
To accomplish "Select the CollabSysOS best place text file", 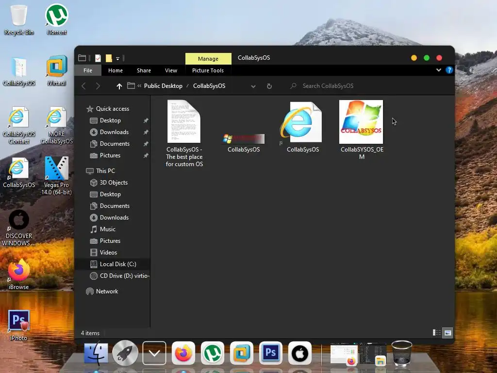I will (184, 134).
